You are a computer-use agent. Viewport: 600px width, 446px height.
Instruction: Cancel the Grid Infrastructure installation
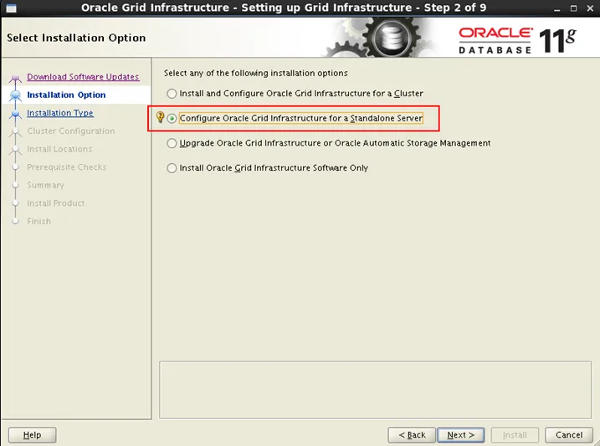click(x=569, y=435)
